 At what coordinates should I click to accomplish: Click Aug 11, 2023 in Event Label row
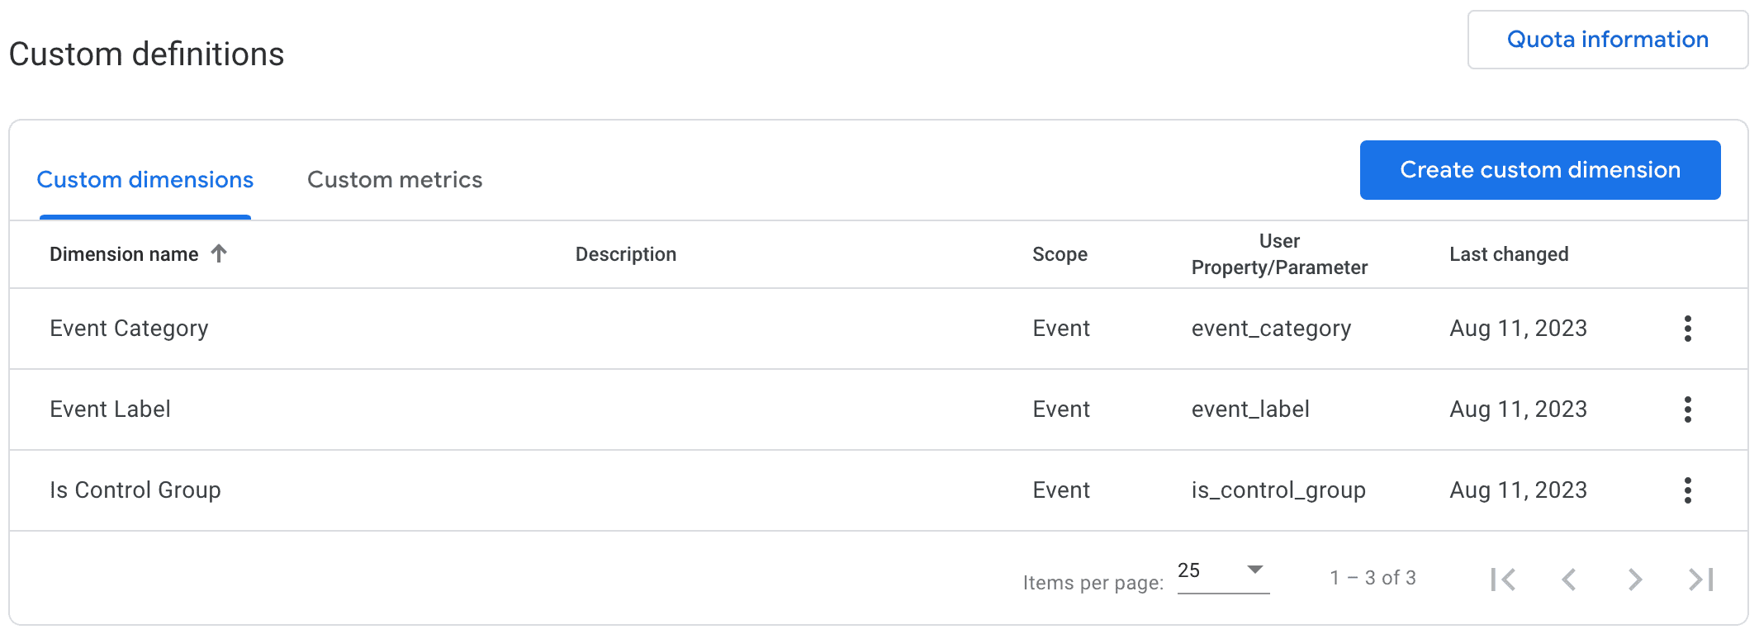(1518, 409)
